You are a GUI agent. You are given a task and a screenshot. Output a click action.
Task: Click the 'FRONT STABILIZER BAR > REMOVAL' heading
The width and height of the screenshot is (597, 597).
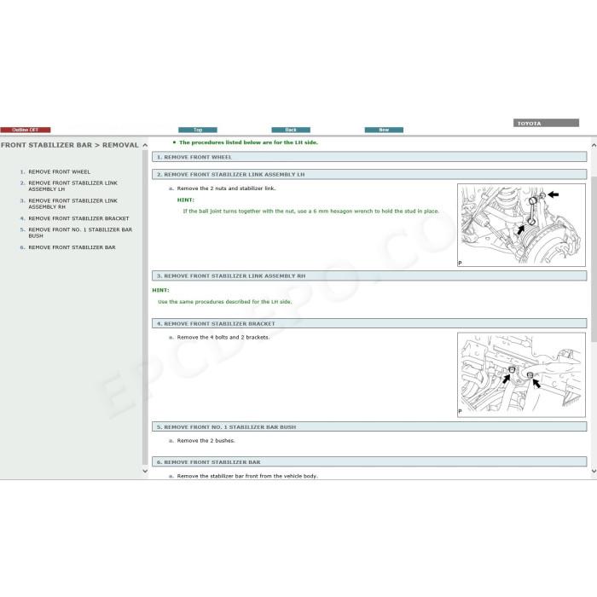[70, 145]
